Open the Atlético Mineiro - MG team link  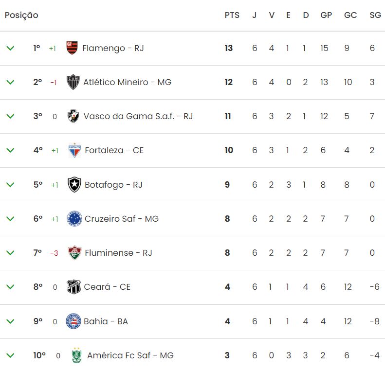pos(127,82)
